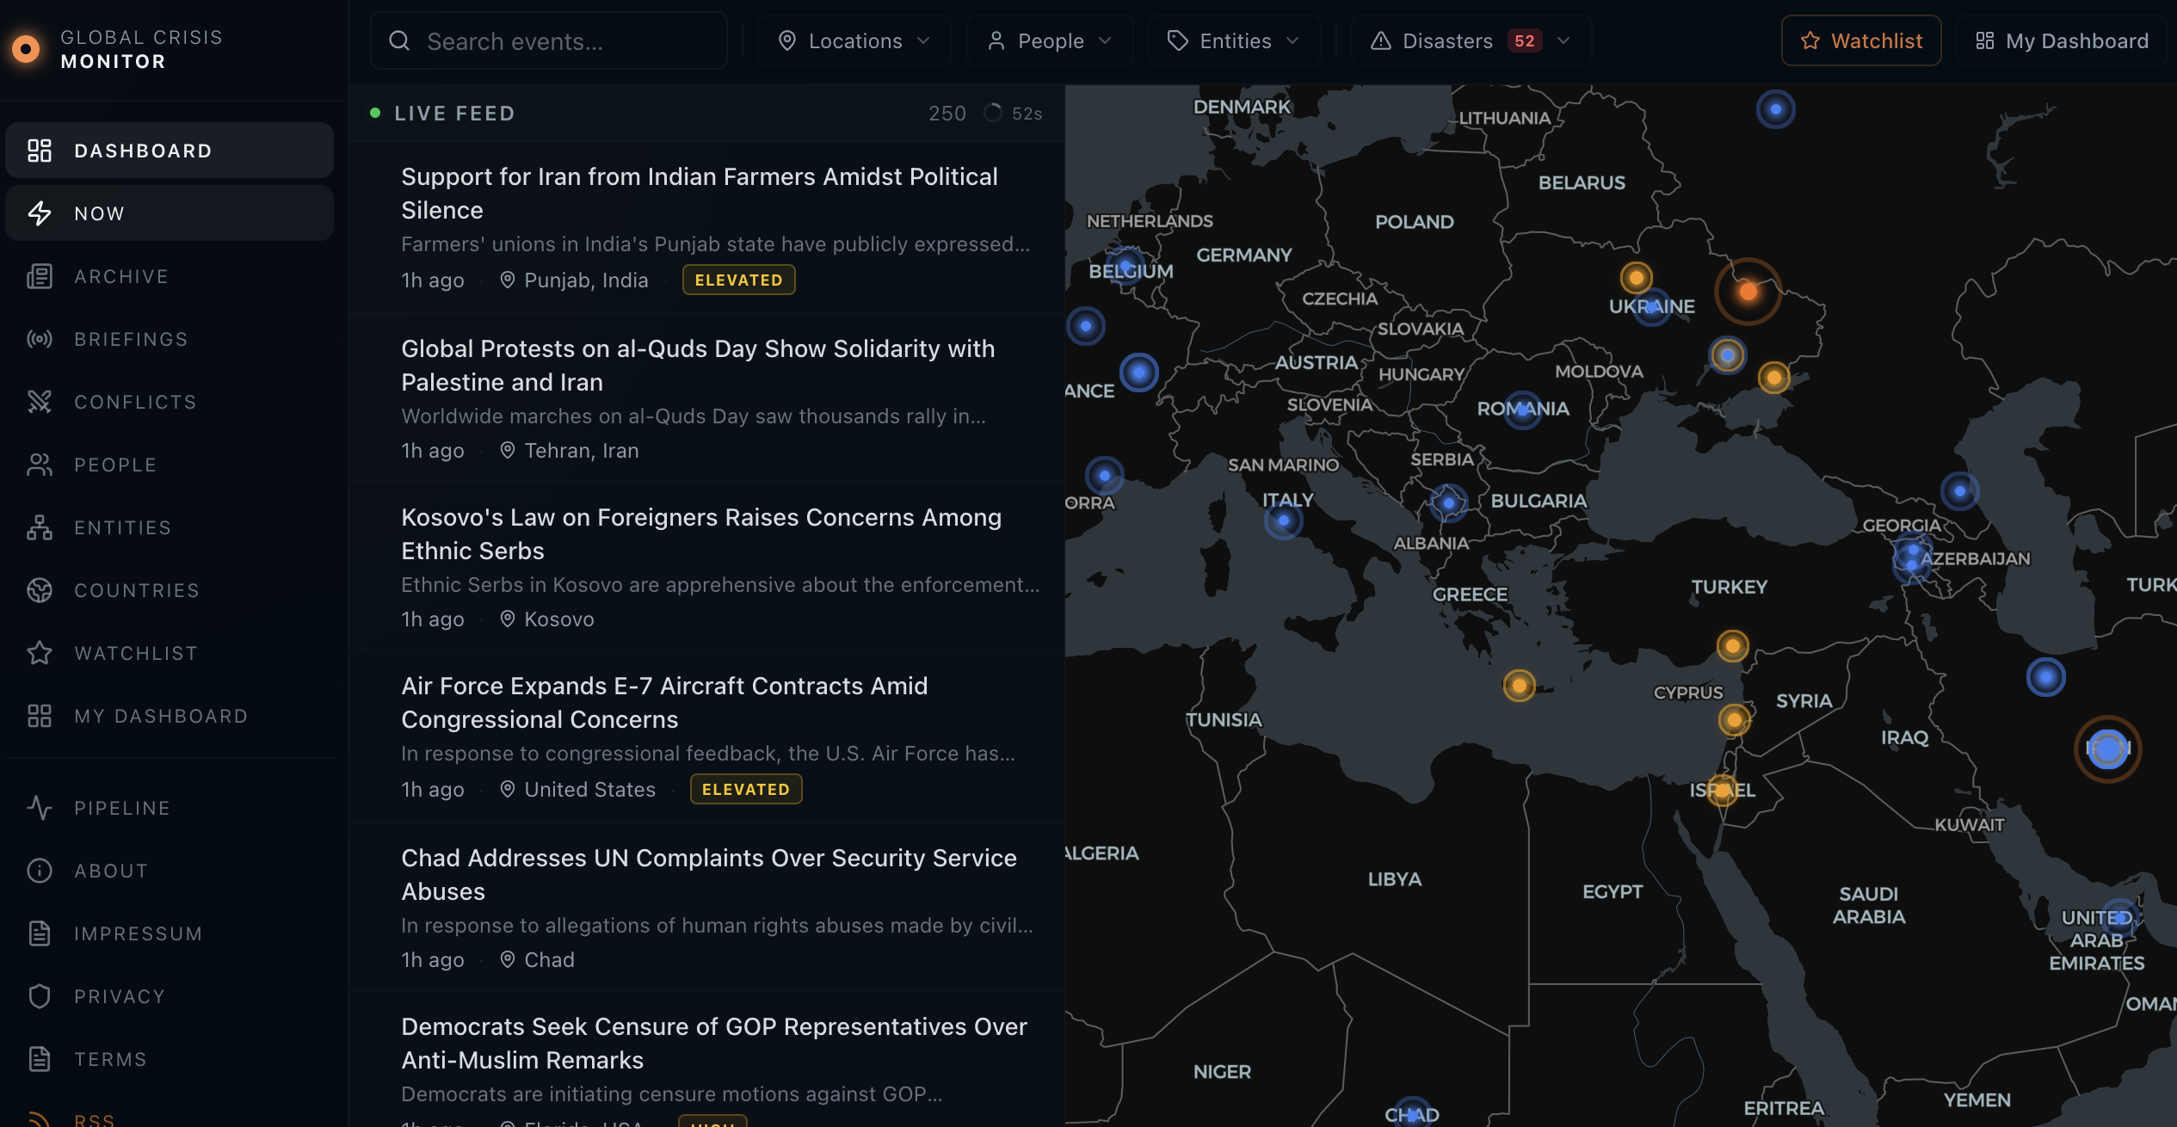Image resolution: width=2177 pixels, height=1127 pixels.
Task: Open the Briefings section icon
Action: click(39, 339)
